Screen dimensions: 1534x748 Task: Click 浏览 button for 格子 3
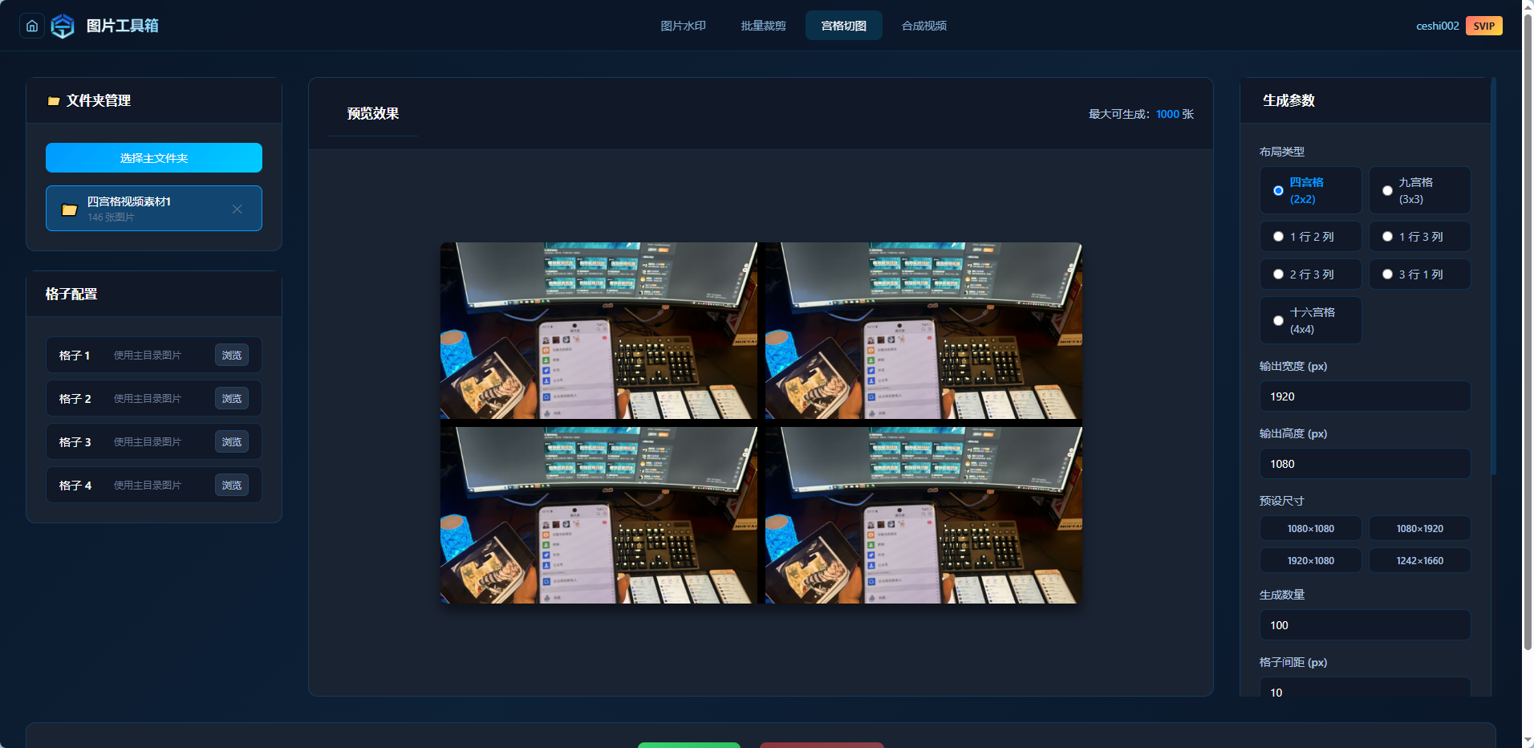point(232,441)
